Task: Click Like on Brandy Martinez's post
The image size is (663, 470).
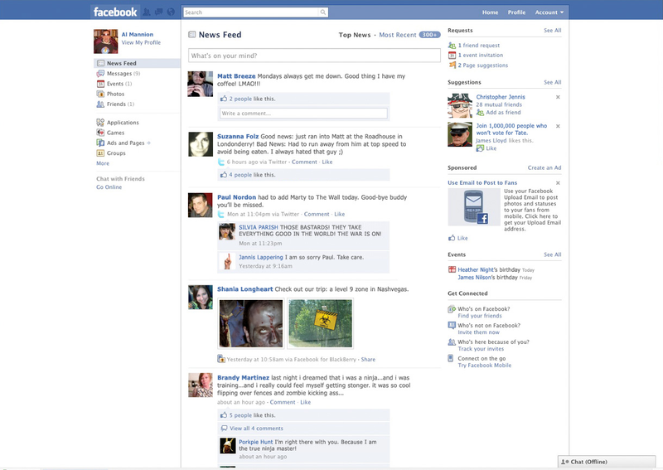Action: coord(305,402)
